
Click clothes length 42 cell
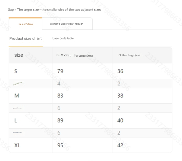coord(120,145)
